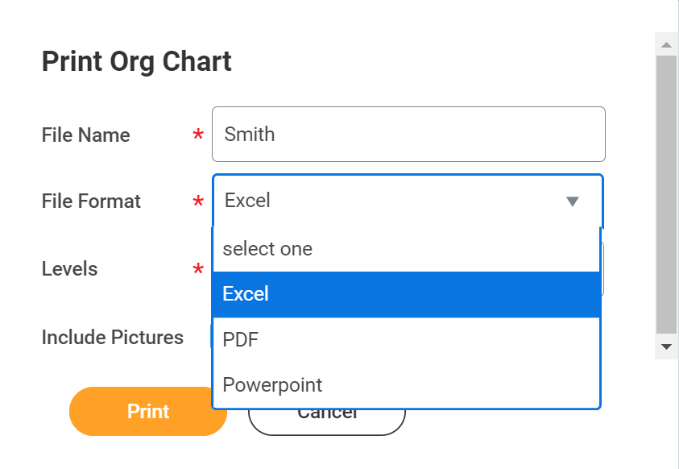Click the Include Pictures label
This screenshot has height=469, width=679.
point(113,337)
